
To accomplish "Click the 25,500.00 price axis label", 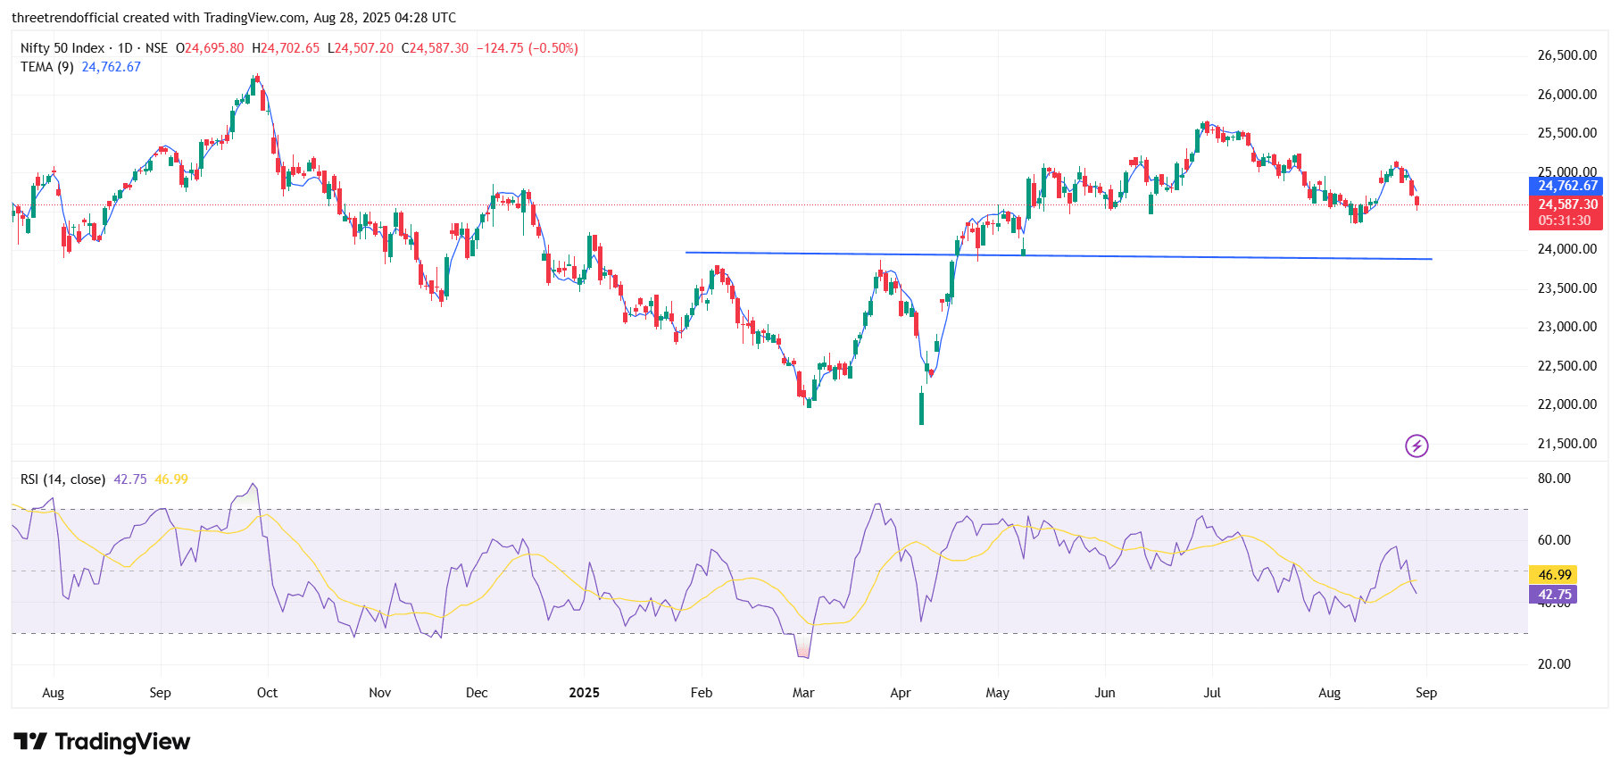I will click(1567, 133).
